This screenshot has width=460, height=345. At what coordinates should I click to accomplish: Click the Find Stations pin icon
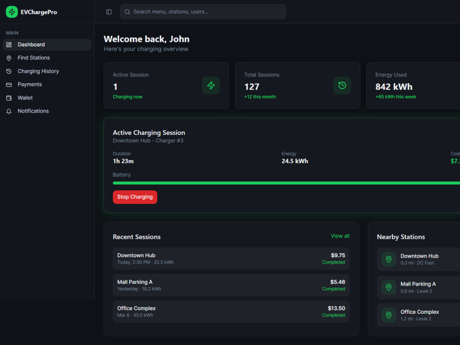click(x=9, y=58)
